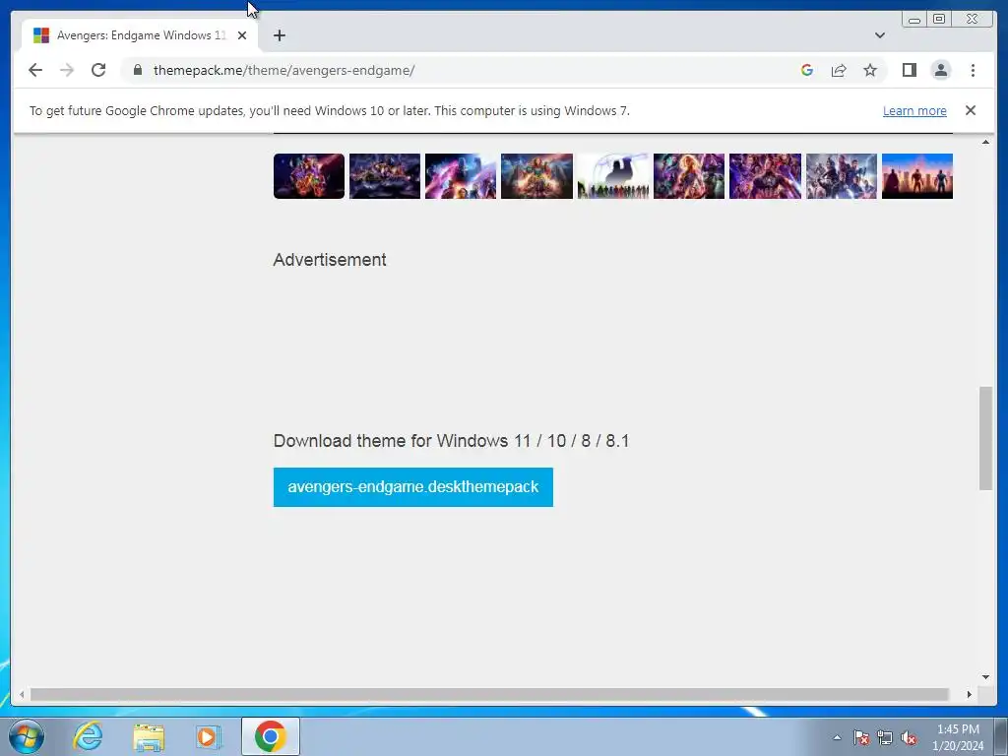Bookmark this tab with the star

pyautogui.click(x=870, y=70)
